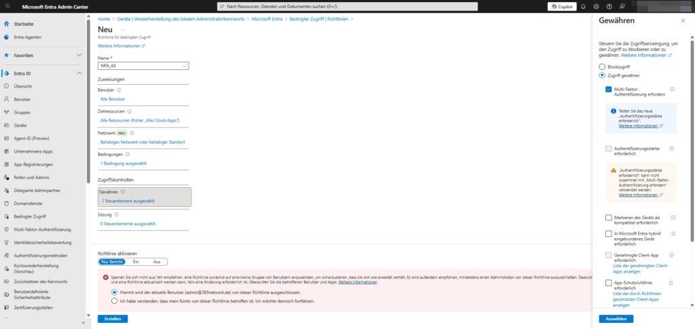Click the Microsoft Entra breadcrumb
The width and height of the screenshot is (695, 329).
point(267,19)
